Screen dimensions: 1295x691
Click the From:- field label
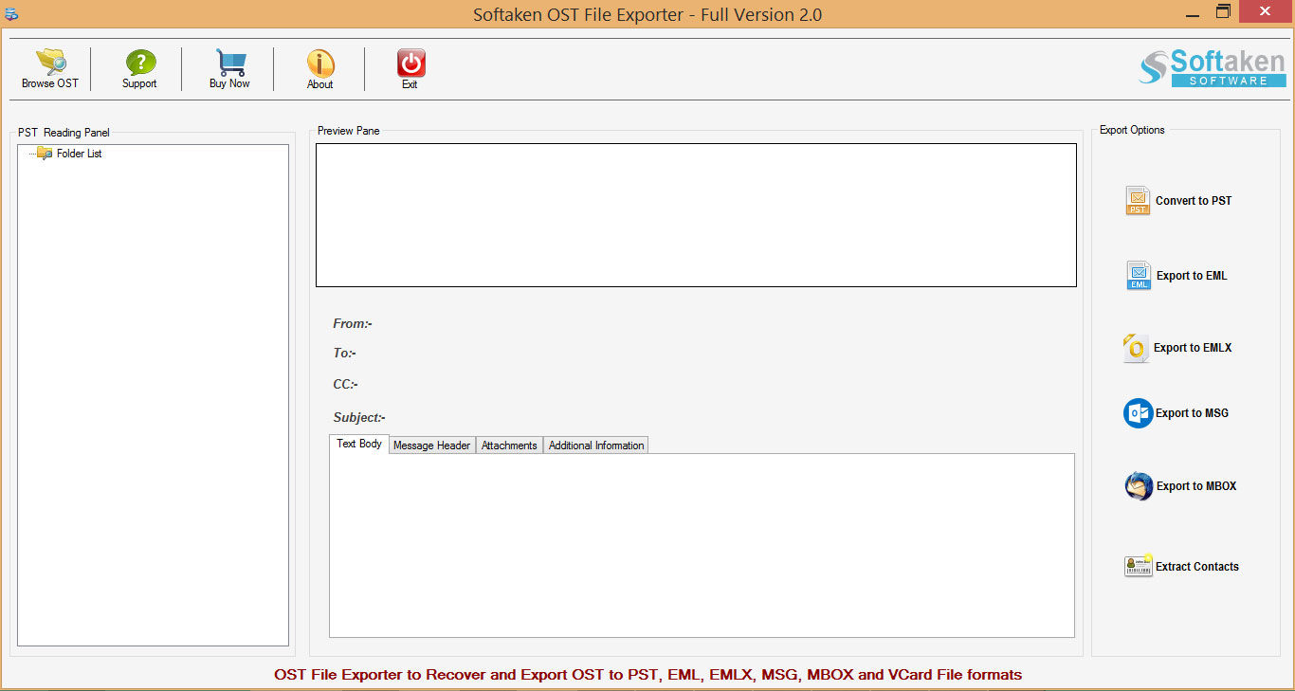(x=353, y=324)
